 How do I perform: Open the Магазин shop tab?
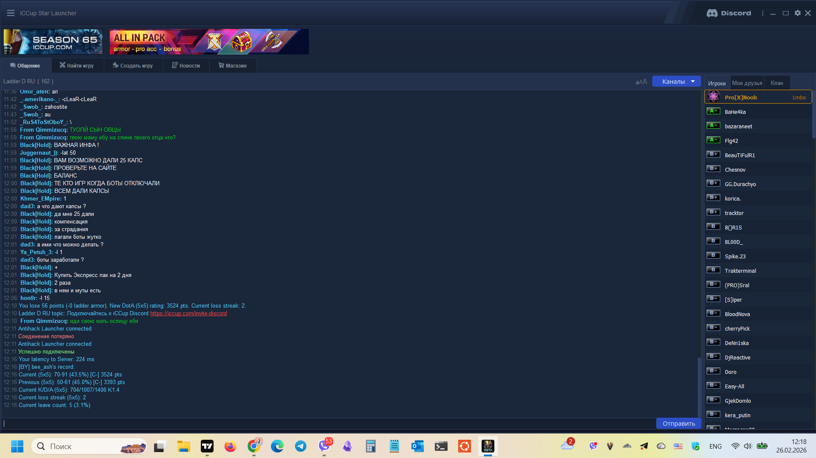coord(233,65)
